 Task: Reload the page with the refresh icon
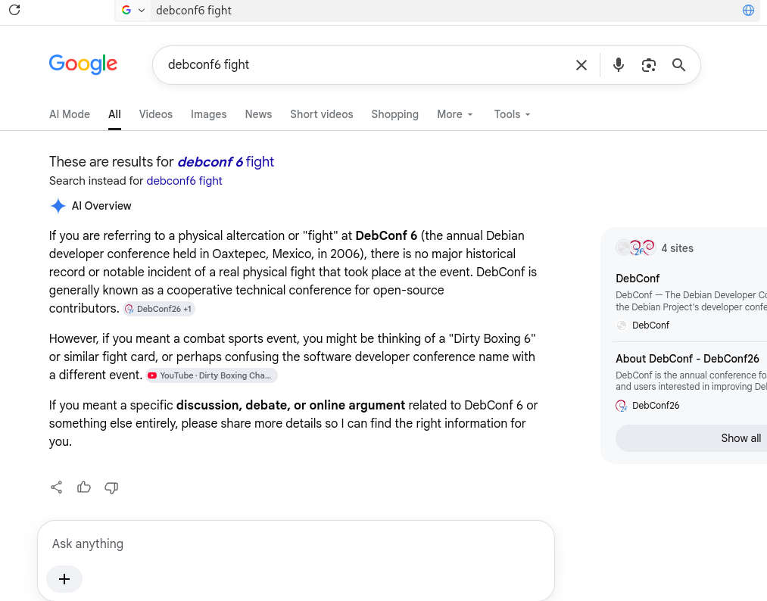point(14,10)
